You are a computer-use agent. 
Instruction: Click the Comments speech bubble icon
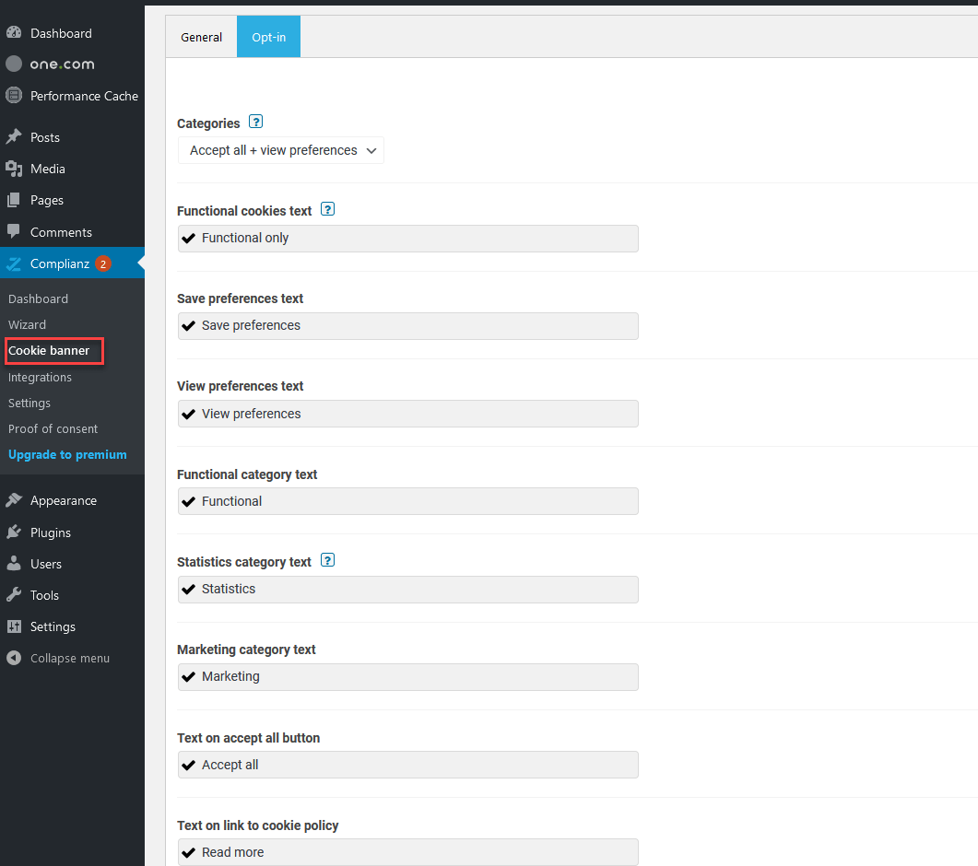click(x=14, y=232)
